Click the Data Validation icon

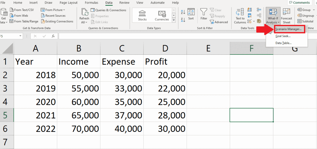250,21
